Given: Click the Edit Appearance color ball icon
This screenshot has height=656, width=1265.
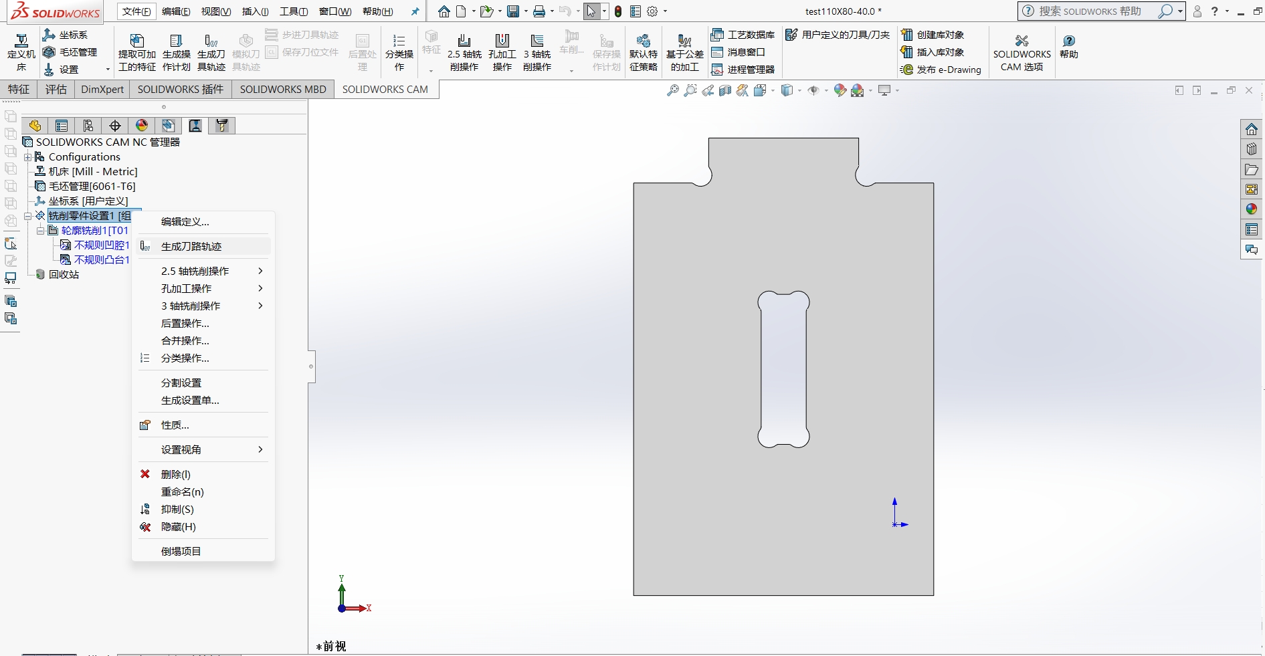Looking at the screenshot, I should 840,90.
